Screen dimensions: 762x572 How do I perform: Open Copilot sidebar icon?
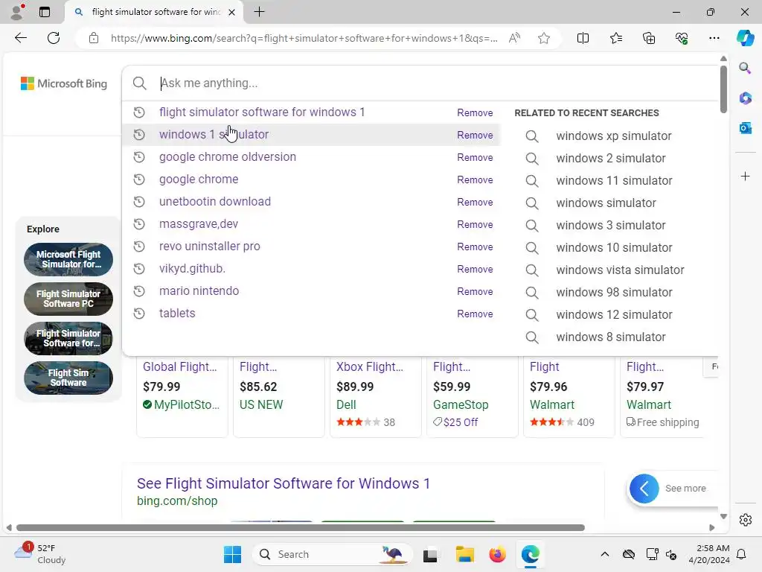tap(745, 38)
